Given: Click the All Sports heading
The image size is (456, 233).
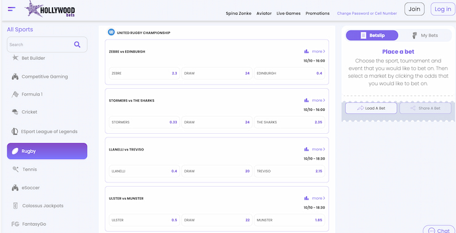Looking at the screenshot, I should point(20,30).
